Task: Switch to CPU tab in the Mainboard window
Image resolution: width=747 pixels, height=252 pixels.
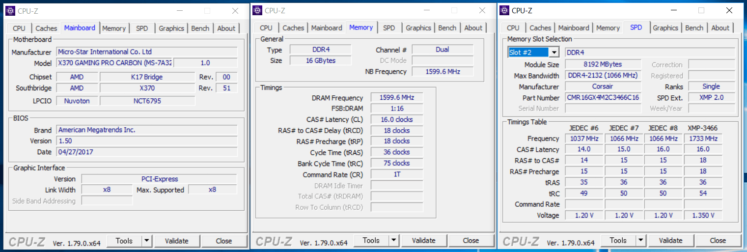Action: pos(19,28)
